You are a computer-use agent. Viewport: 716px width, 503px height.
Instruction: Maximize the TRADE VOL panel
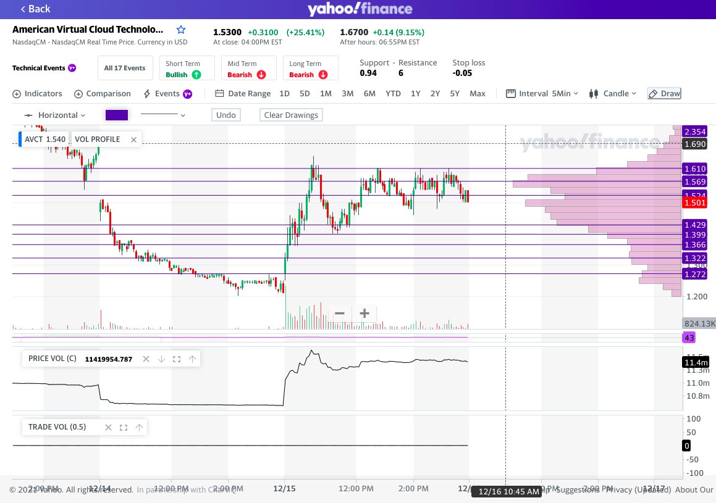tap(124, 427)
